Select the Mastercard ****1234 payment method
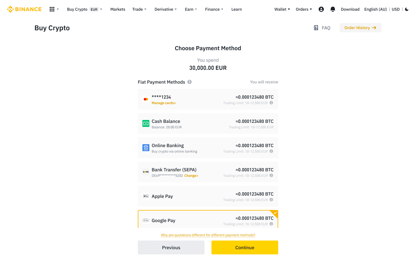The image size is (416, 259). 208,99
